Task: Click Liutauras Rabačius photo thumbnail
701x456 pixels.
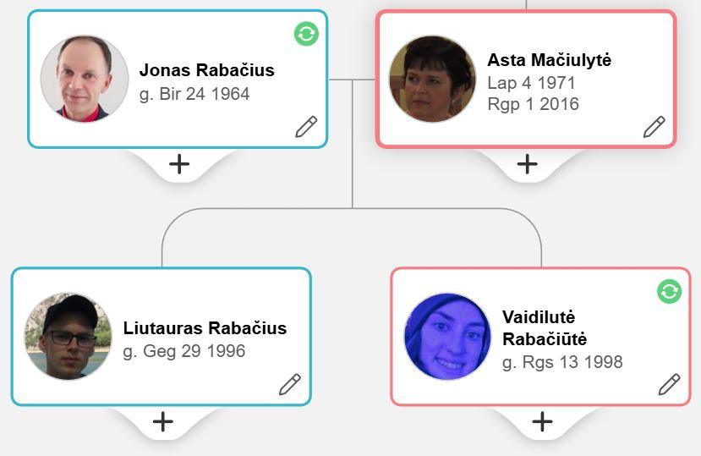Action: 68,336
